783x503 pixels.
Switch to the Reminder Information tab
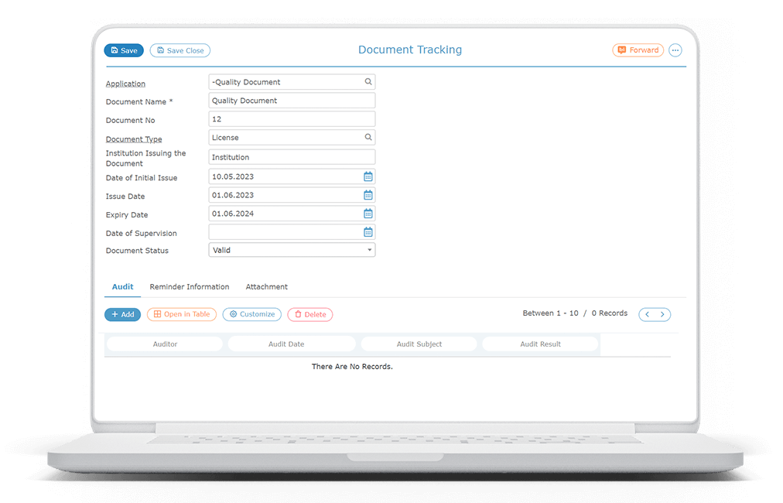(x=190, y=287)
